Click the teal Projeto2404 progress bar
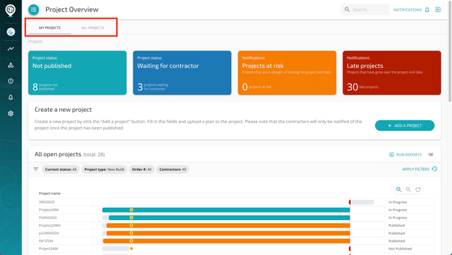Screen dimensions: 452x255 [226, 210]
